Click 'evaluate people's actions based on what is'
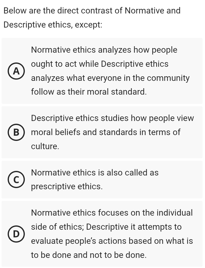This screenshot has width=205, height=268. 112,241
